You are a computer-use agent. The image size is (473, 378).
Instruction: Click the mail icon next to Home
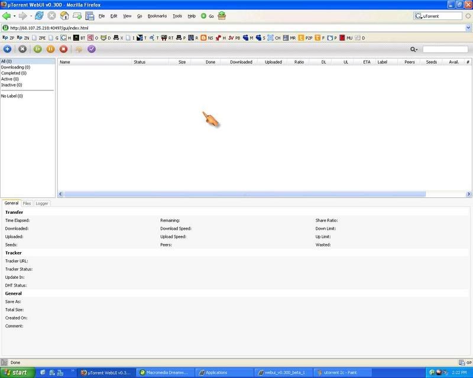tap(77, 16)
